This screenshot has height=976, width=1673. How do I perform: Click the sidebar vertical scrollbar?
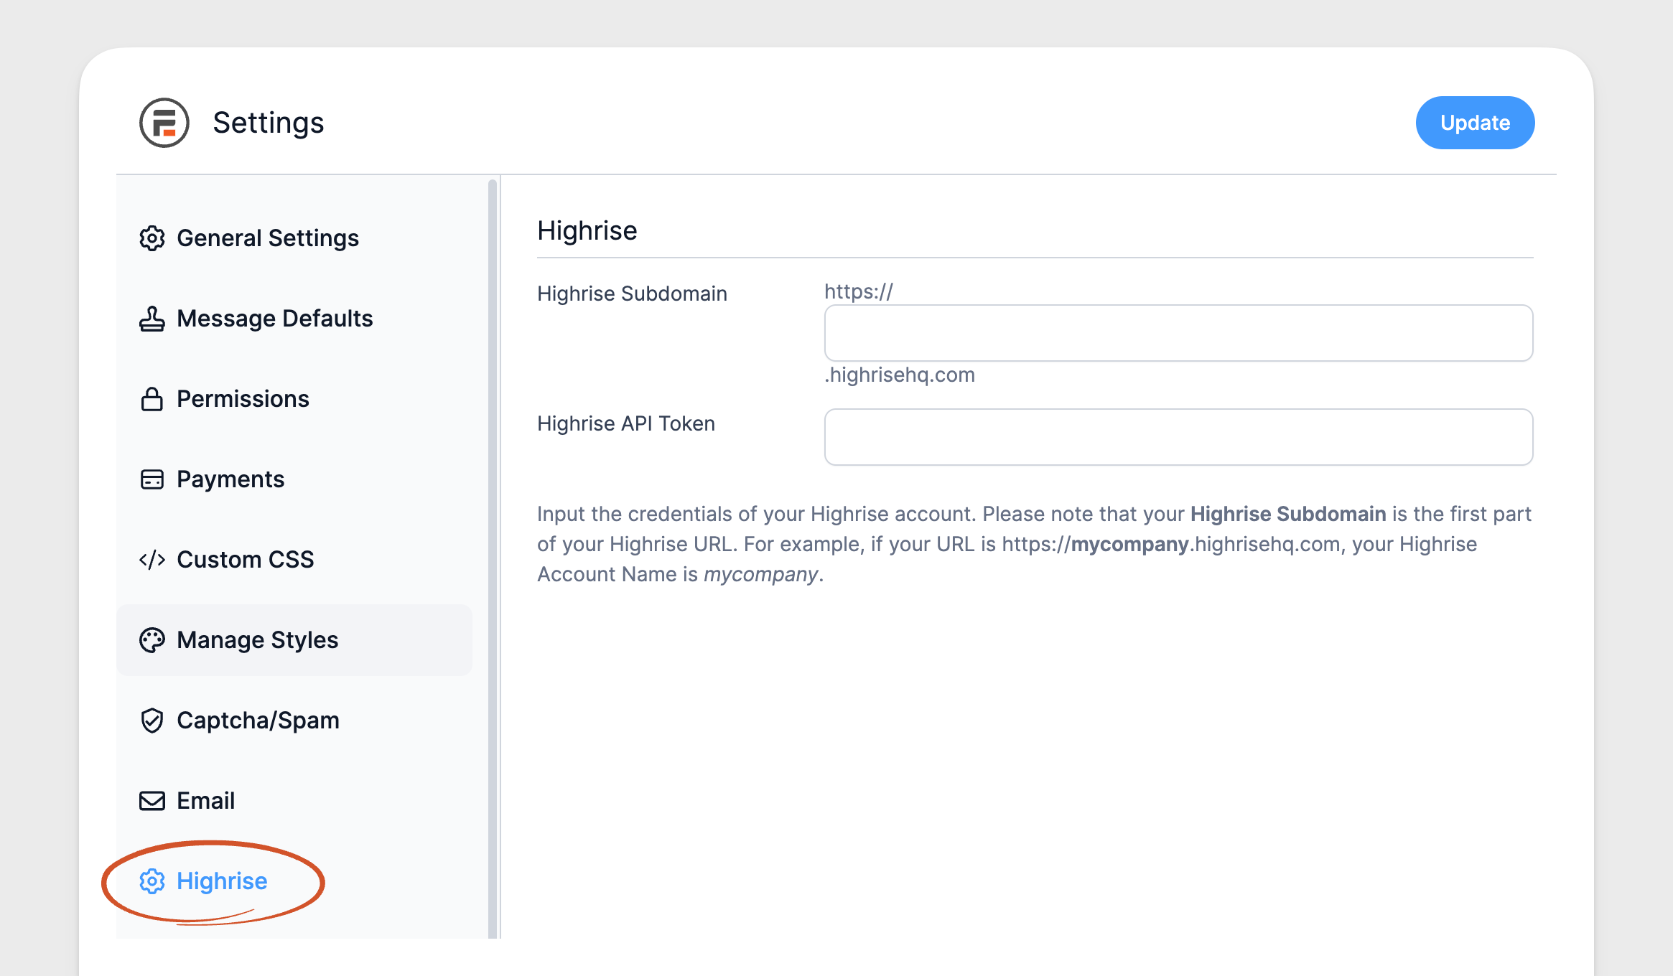[493, 558]
